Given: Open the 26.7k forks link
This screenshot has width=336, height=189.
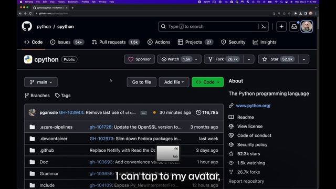Looking at the screenshot, I should pos(248,172).
